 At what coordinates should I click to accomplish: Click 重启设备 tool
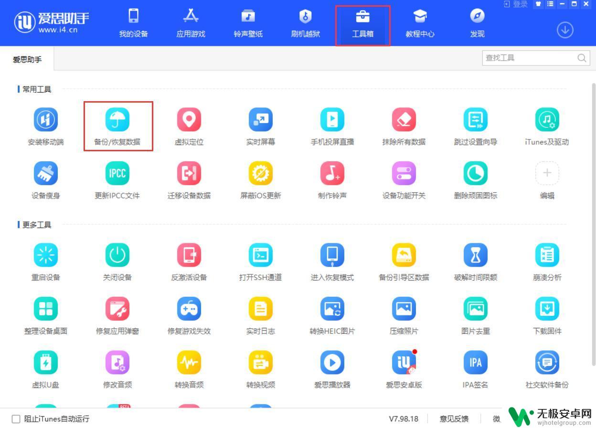tap(46, 255)
